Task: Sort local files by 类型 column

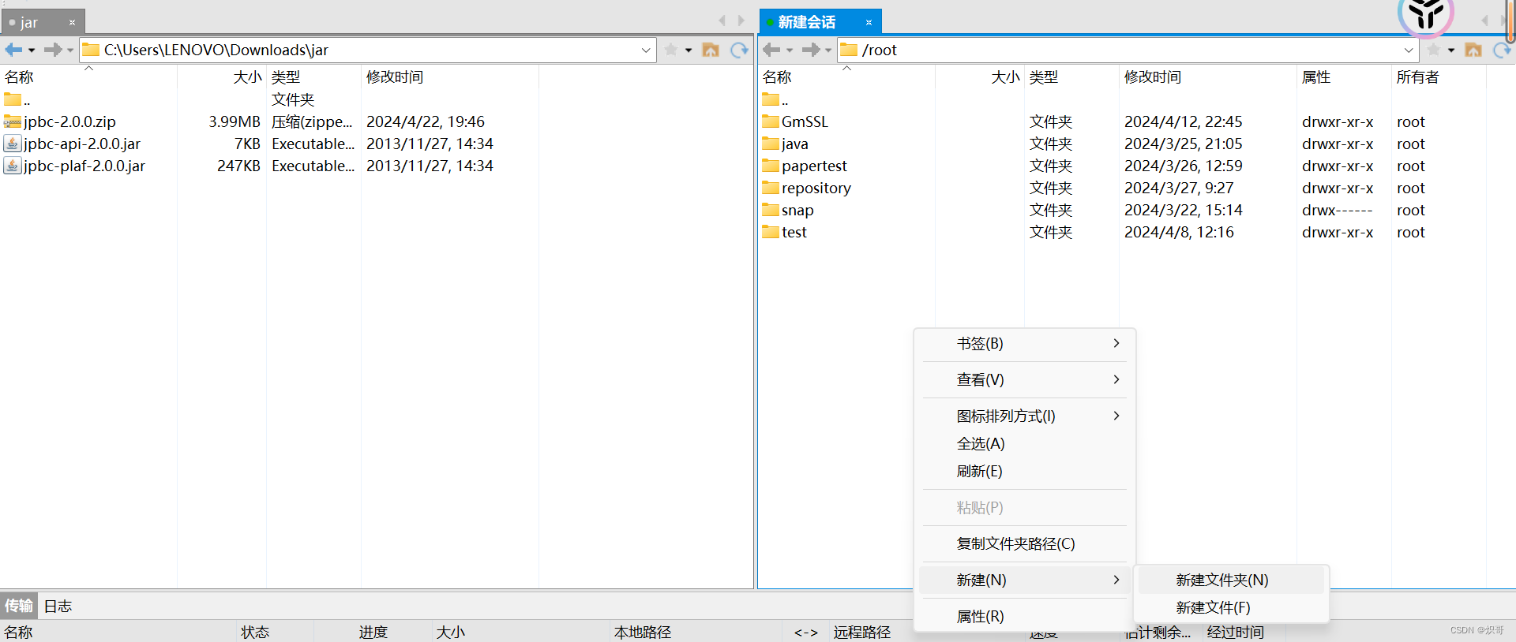Action: tap(313, 77)
